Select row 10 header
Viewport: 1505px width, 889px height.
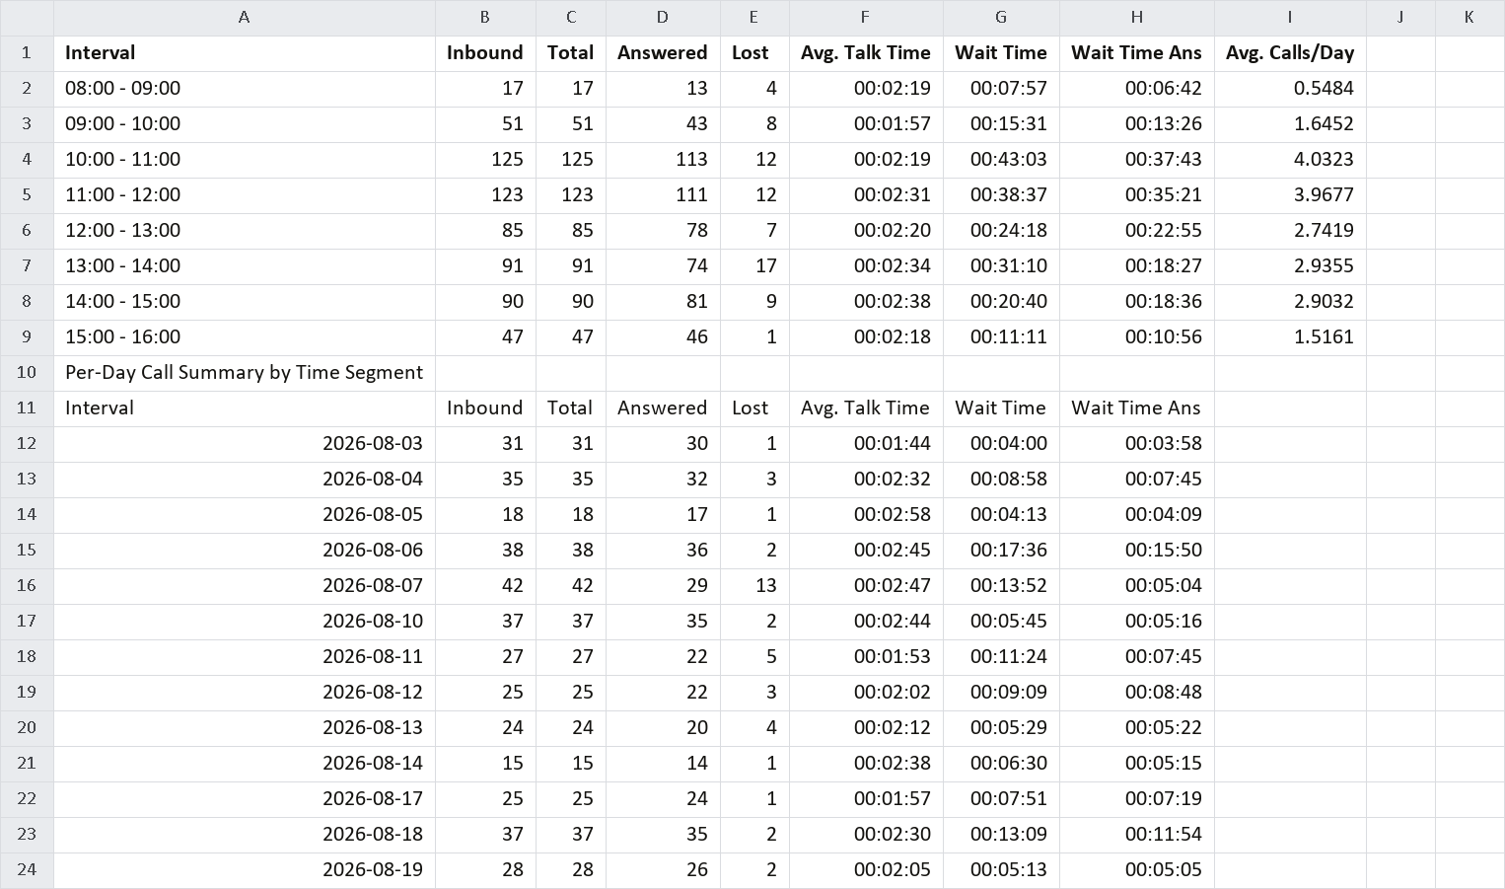(27, 373)
